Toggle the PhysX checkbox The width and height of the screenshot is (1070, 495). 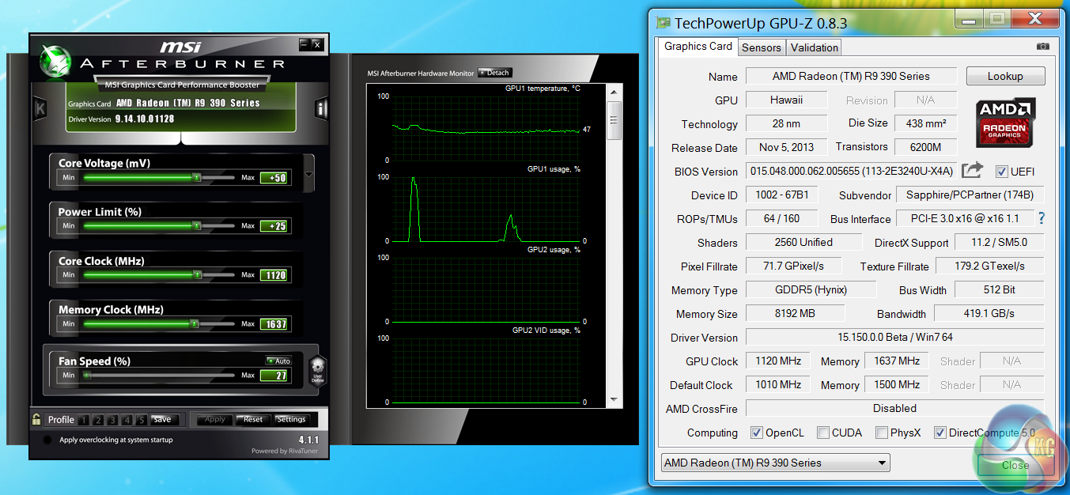[882, 433]
